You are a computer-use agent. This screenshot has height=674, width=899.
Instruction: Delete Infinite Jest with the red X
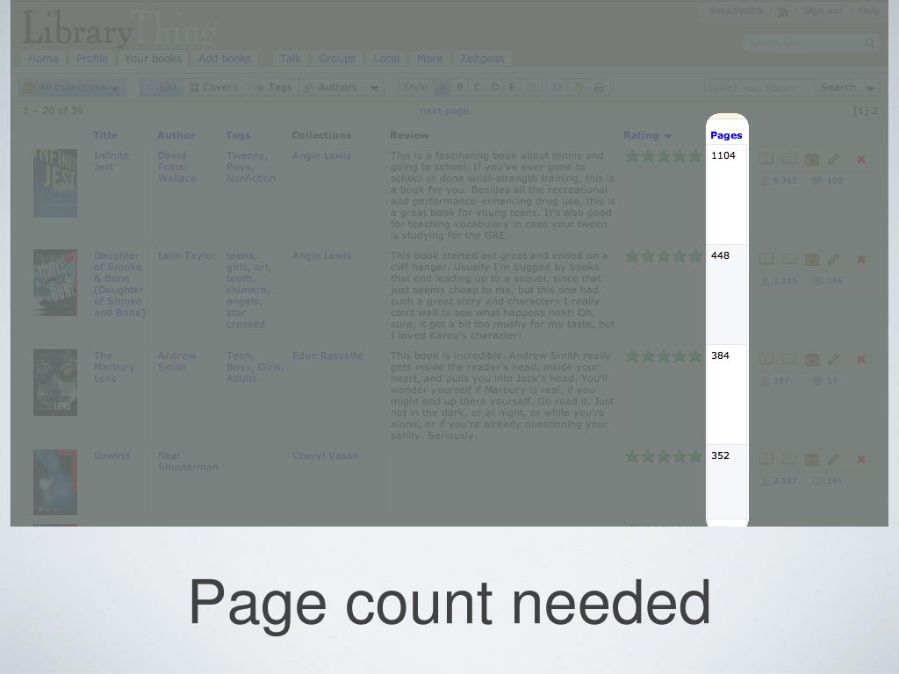pos(861,160)
